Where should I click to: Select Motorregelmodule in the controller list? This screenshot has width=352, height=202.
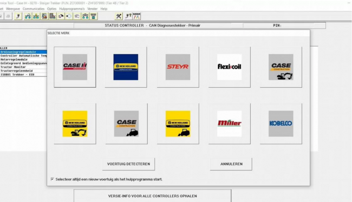tap(23, 60)
